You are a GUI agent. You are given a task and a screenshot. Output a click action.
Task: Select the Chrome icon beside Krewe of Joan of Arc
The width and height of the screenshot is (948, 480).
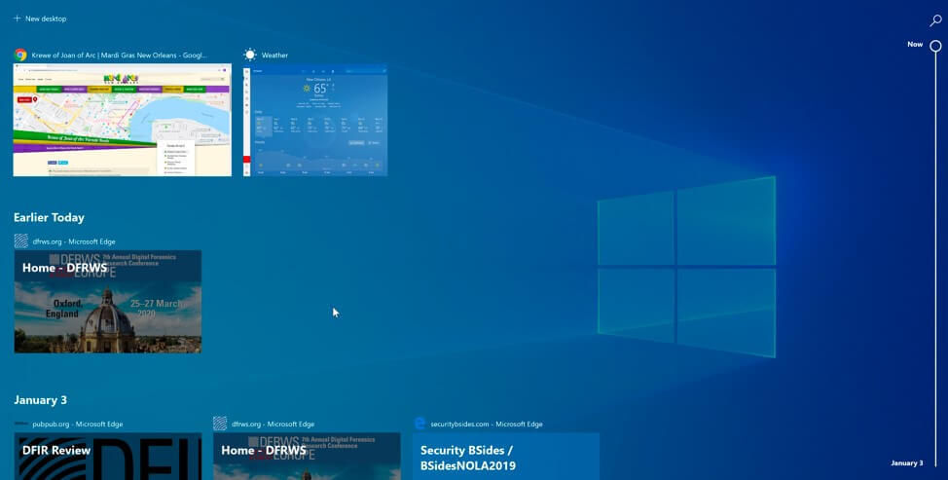coord(20,55)
